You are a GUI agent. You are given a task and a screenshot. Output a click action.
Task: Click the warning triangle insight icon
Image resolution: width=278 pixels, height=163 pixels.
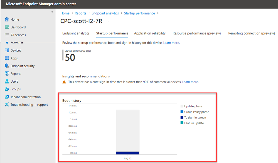coord(64,82)
